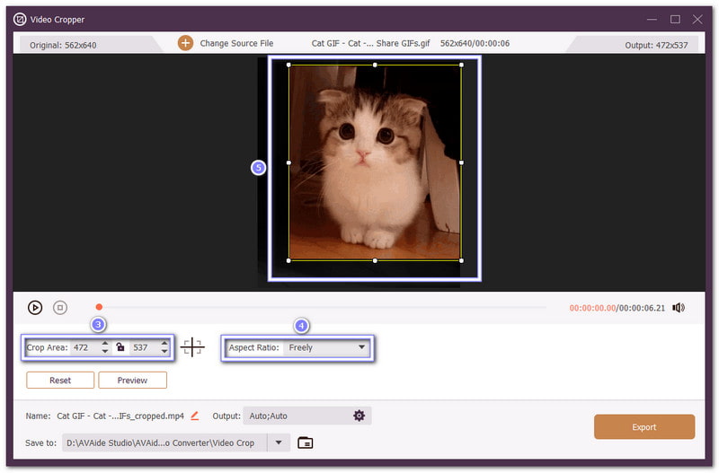Click the Play button
The image size is (719, 473).
[35, 307]
